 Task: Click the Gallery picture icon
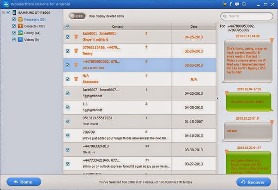pos(20,33)
